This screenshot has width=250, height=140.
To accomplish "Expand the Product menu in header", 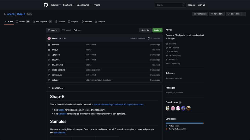I will pos(56,5).
